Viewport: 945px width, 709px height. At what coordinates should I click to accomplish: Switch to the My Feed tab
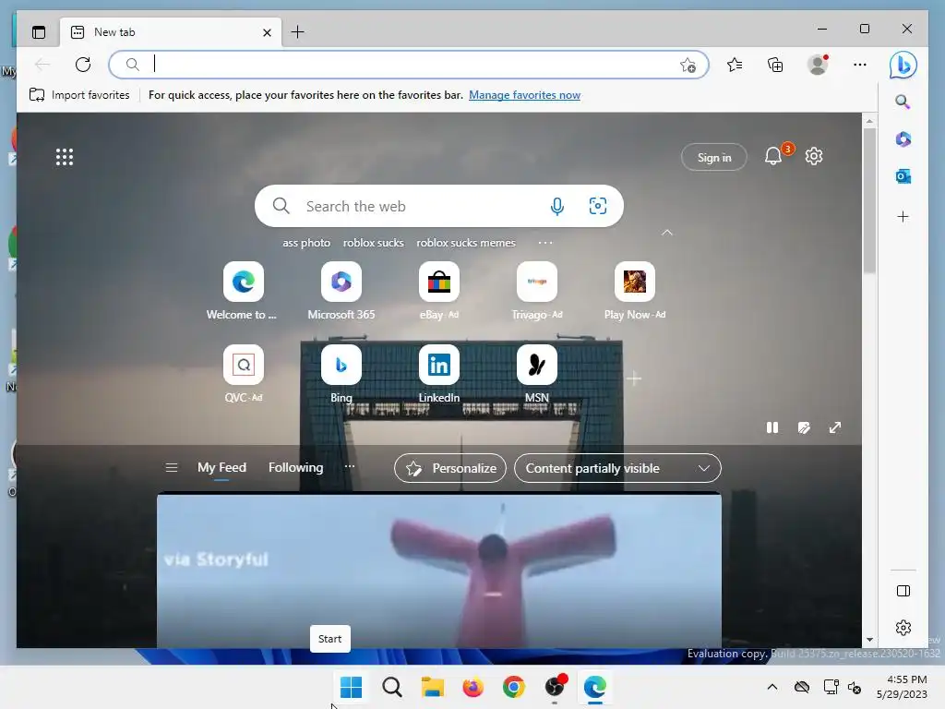click(221, 467)
